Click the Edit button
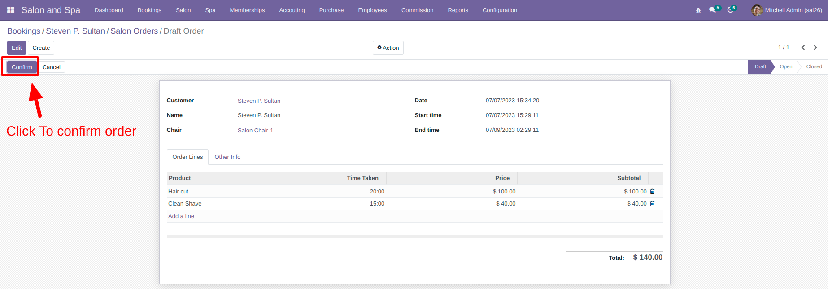 pyautogui.click(x=17, y=48)
